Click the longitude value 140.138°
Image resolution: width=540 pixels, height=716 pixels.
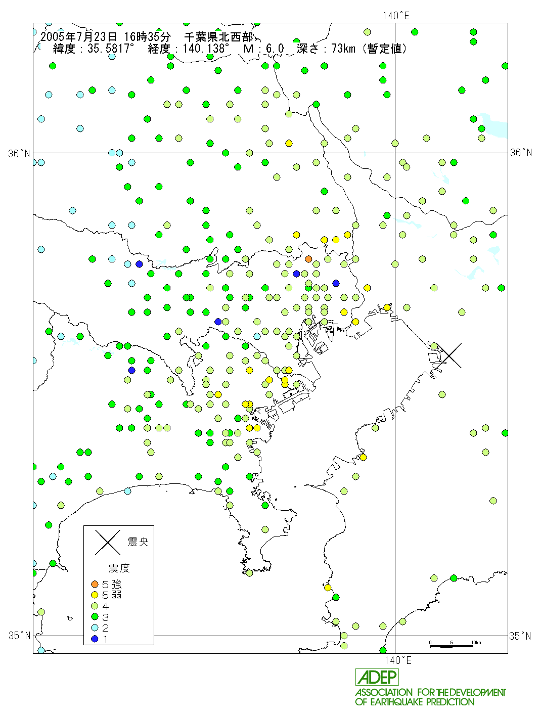[206, 49]
